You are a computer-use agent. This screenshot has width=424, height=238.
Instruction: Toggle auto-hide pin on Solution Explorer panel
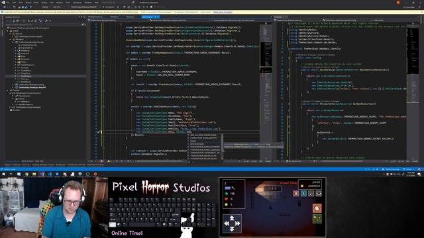(81, 17)
